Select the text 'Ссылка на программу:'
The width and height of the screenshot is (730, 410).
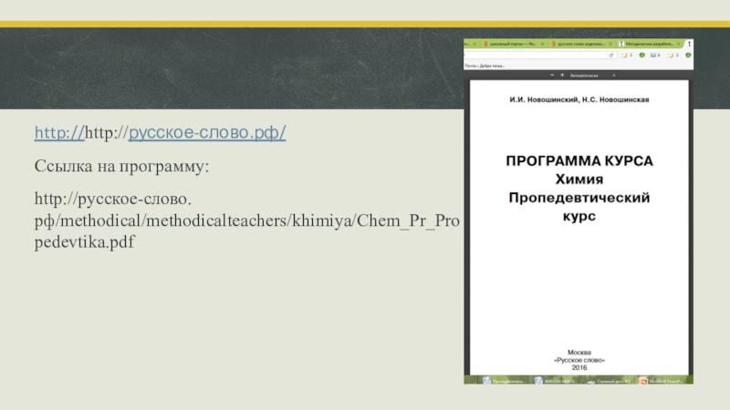click(121, 166)
